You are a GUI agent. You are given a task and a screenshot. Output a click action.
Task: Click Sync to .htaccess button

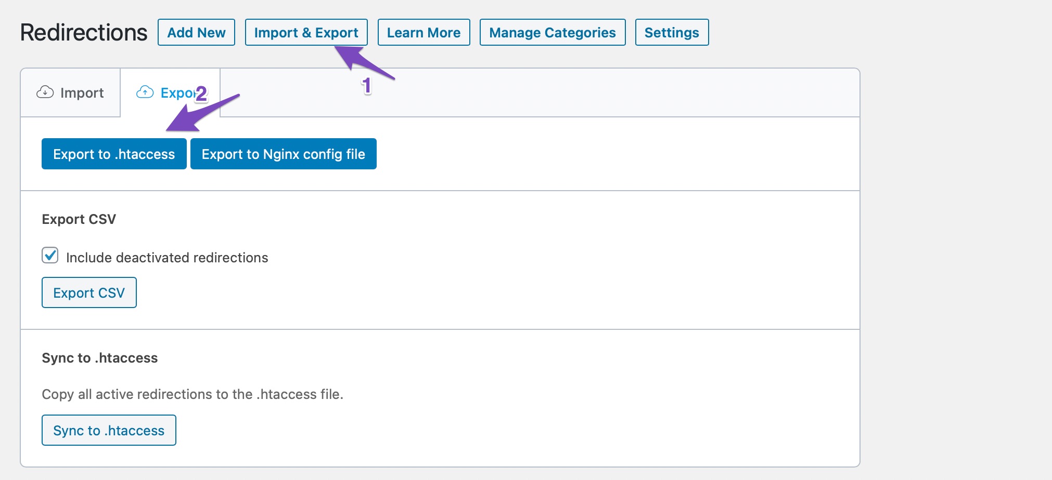pyautogui.click(x=109, y=430)
